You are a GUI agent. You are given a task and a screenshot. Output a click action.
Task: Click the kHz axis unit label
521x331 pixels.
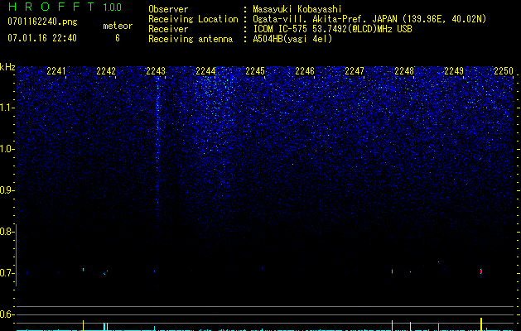[x=7, y=67]
